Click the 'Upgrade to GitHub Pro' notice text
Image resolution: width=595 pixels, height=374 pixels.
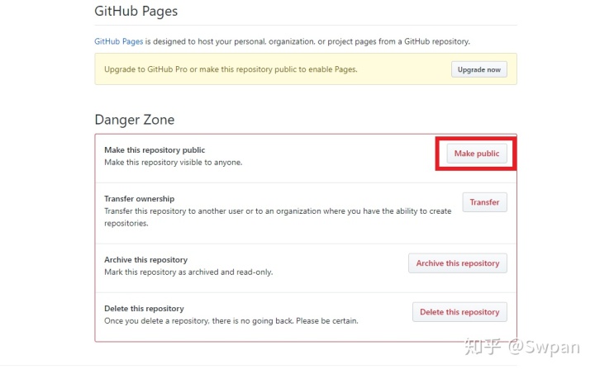(x=231, y=69)
